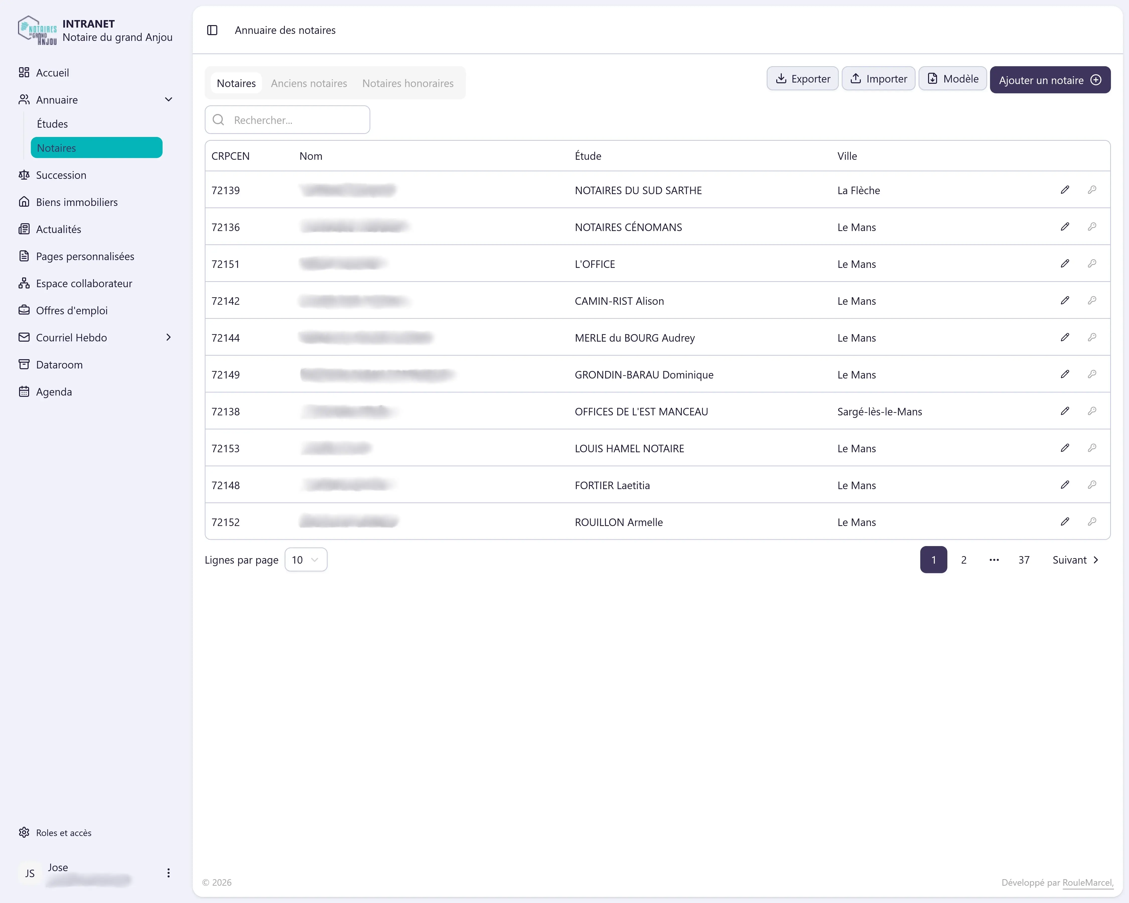Screen dimensions: 1129x903
Task: Switch to Anciens notaires tab
Action: [309, 83]
